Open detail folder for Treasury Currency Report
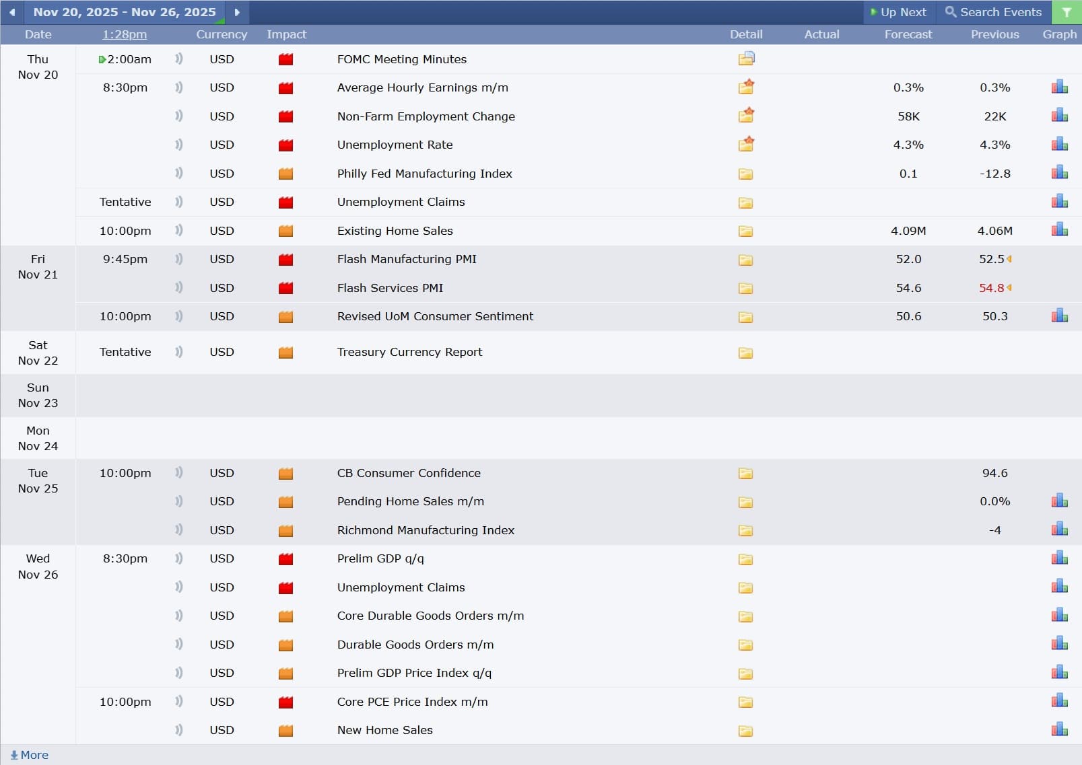1082x765 pixels. click(x=745, y=353)
